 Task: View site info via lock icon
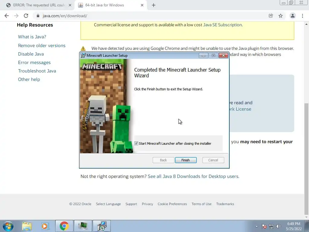38,16
